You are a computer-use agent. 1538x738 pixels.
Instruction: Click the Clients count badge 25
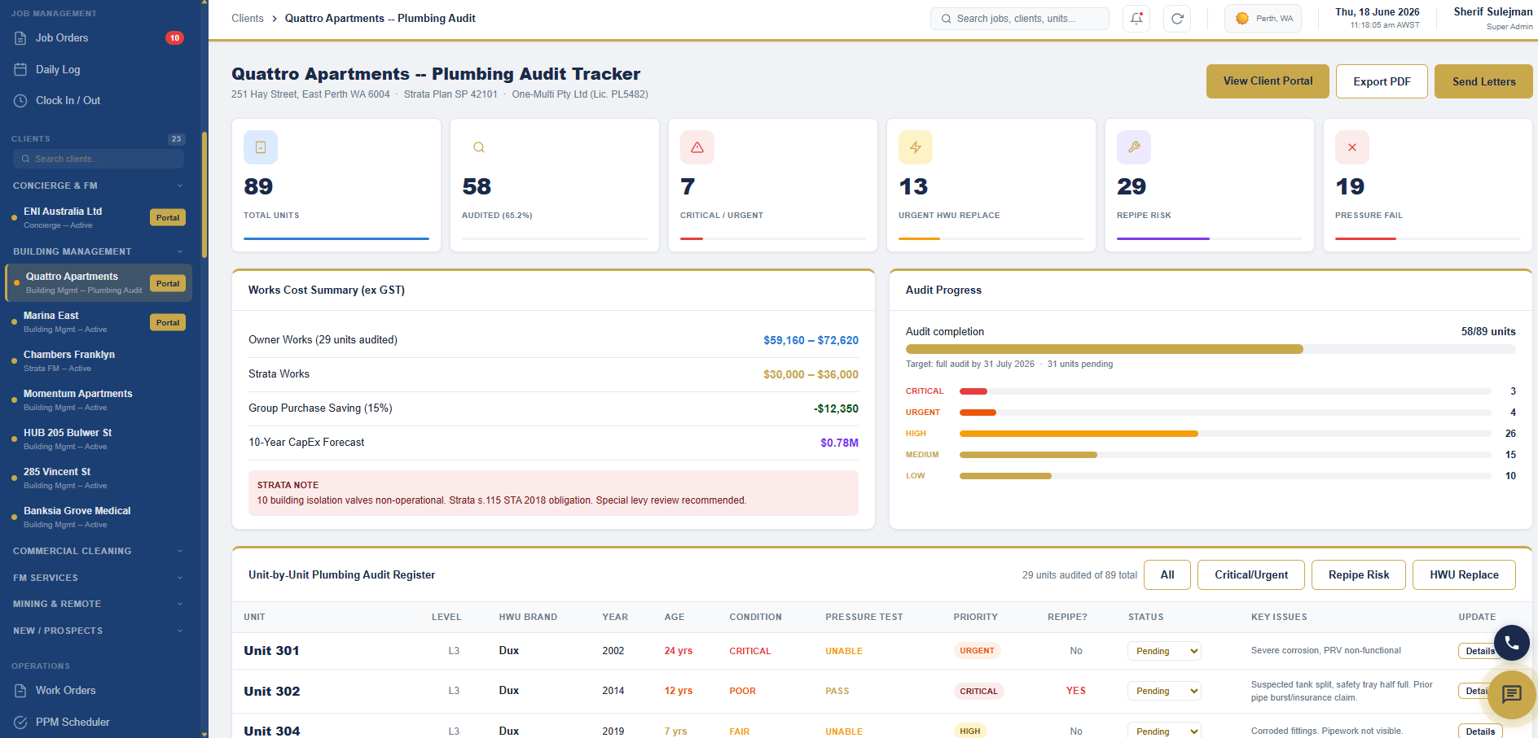point(176,139)
